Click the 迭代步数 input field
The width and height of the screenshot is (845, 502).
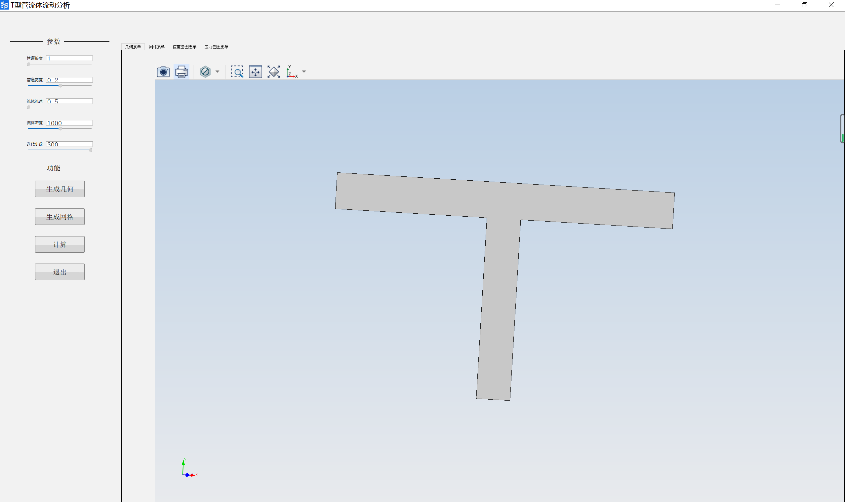click(x=69, y=144)
